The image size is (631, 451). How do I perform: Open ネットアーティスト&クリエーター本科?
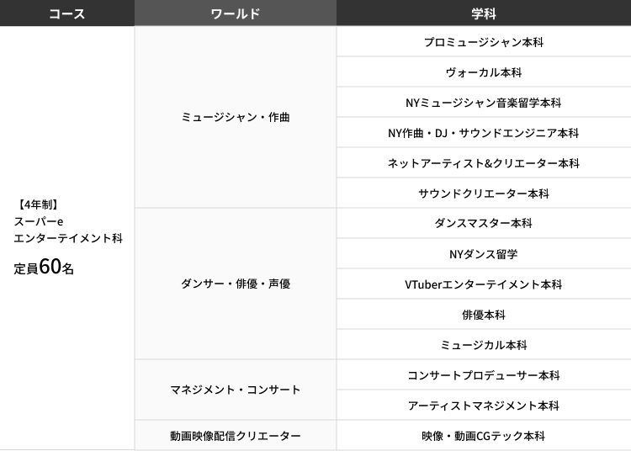(x=484, y=163)
